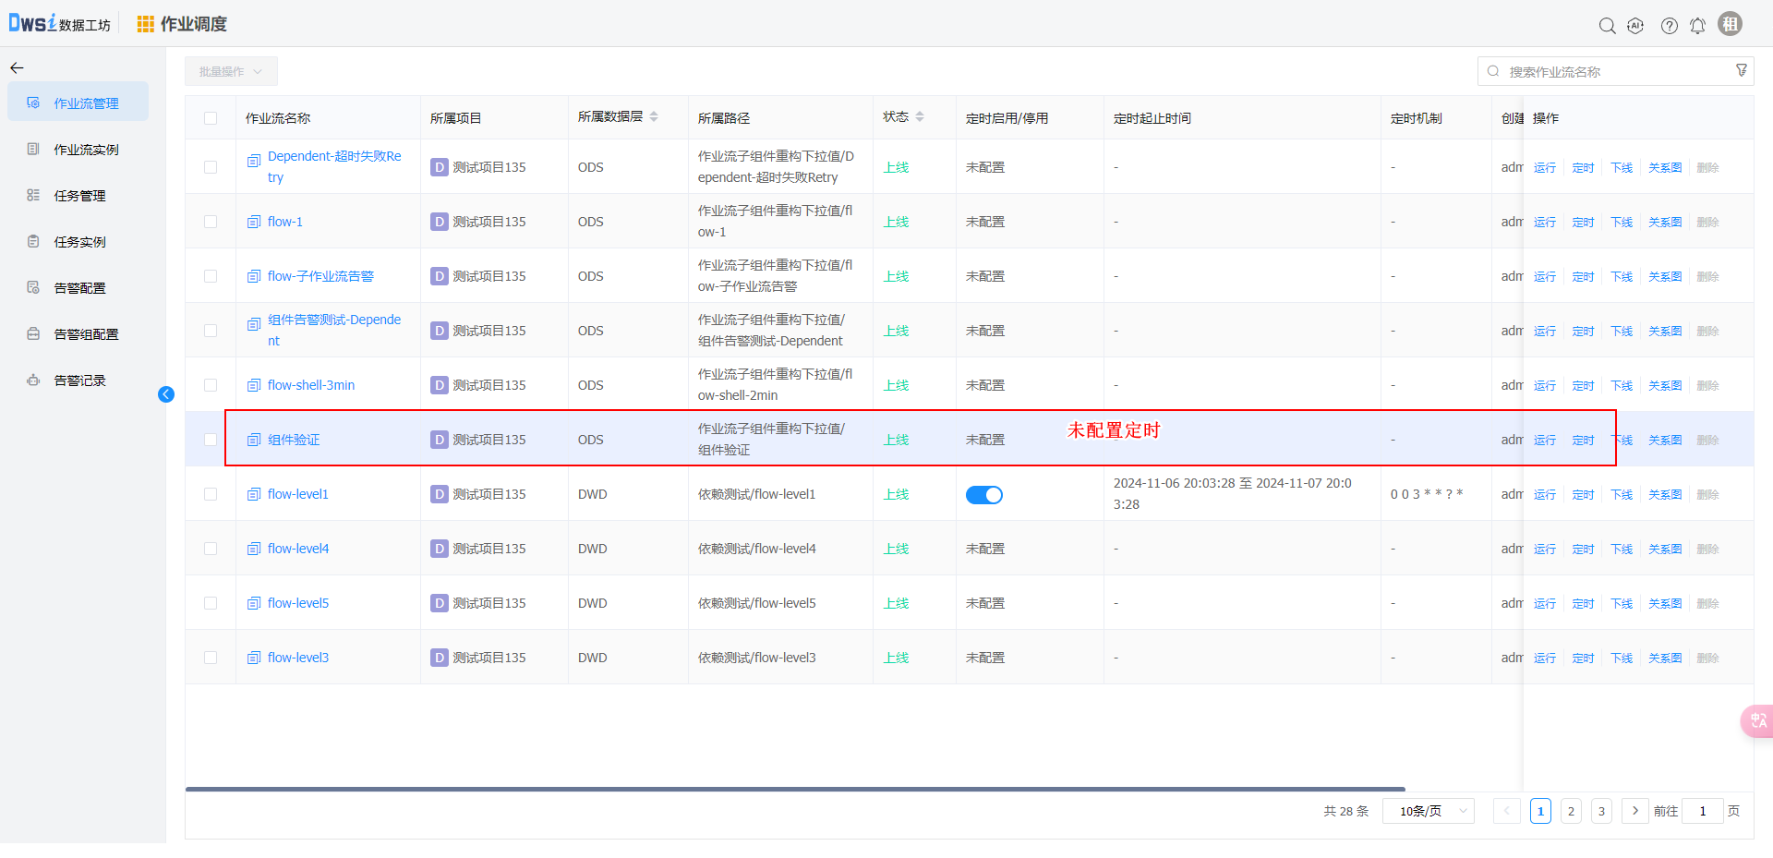Sort by the 所属数据层 column arrows

654,117
